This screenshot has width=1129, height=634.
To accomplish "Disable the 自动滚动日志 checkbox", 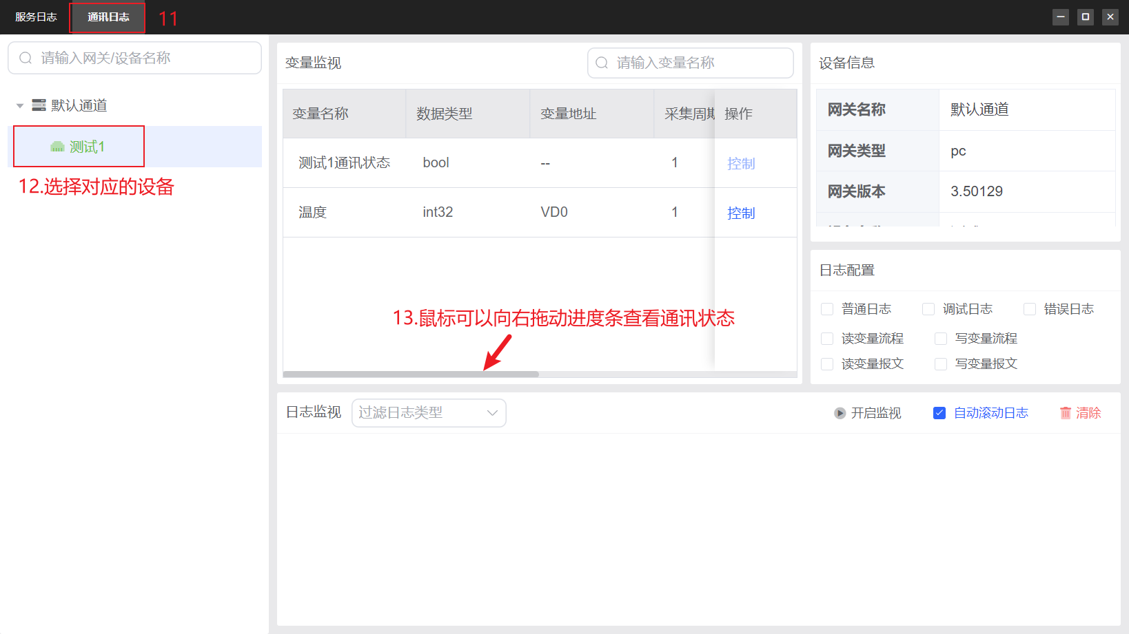I will (939, 412).
